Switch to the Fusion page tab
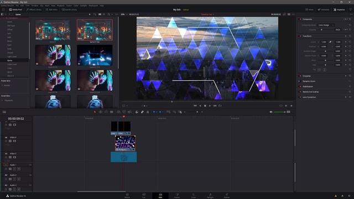 pos(177,196)
